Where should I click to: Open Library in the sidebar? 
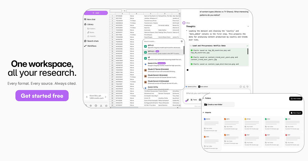coord(89,24)
